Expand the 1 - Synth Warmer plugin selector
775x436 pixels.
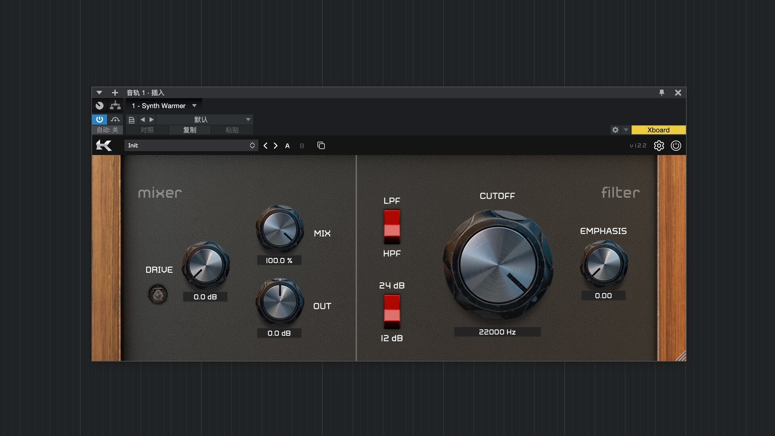(164, 106)
